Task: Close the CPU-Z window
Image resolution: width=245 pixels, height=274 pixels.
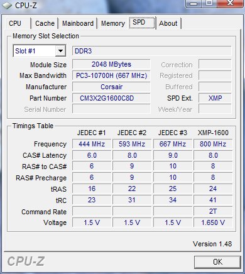Action: tap(231, 3)
